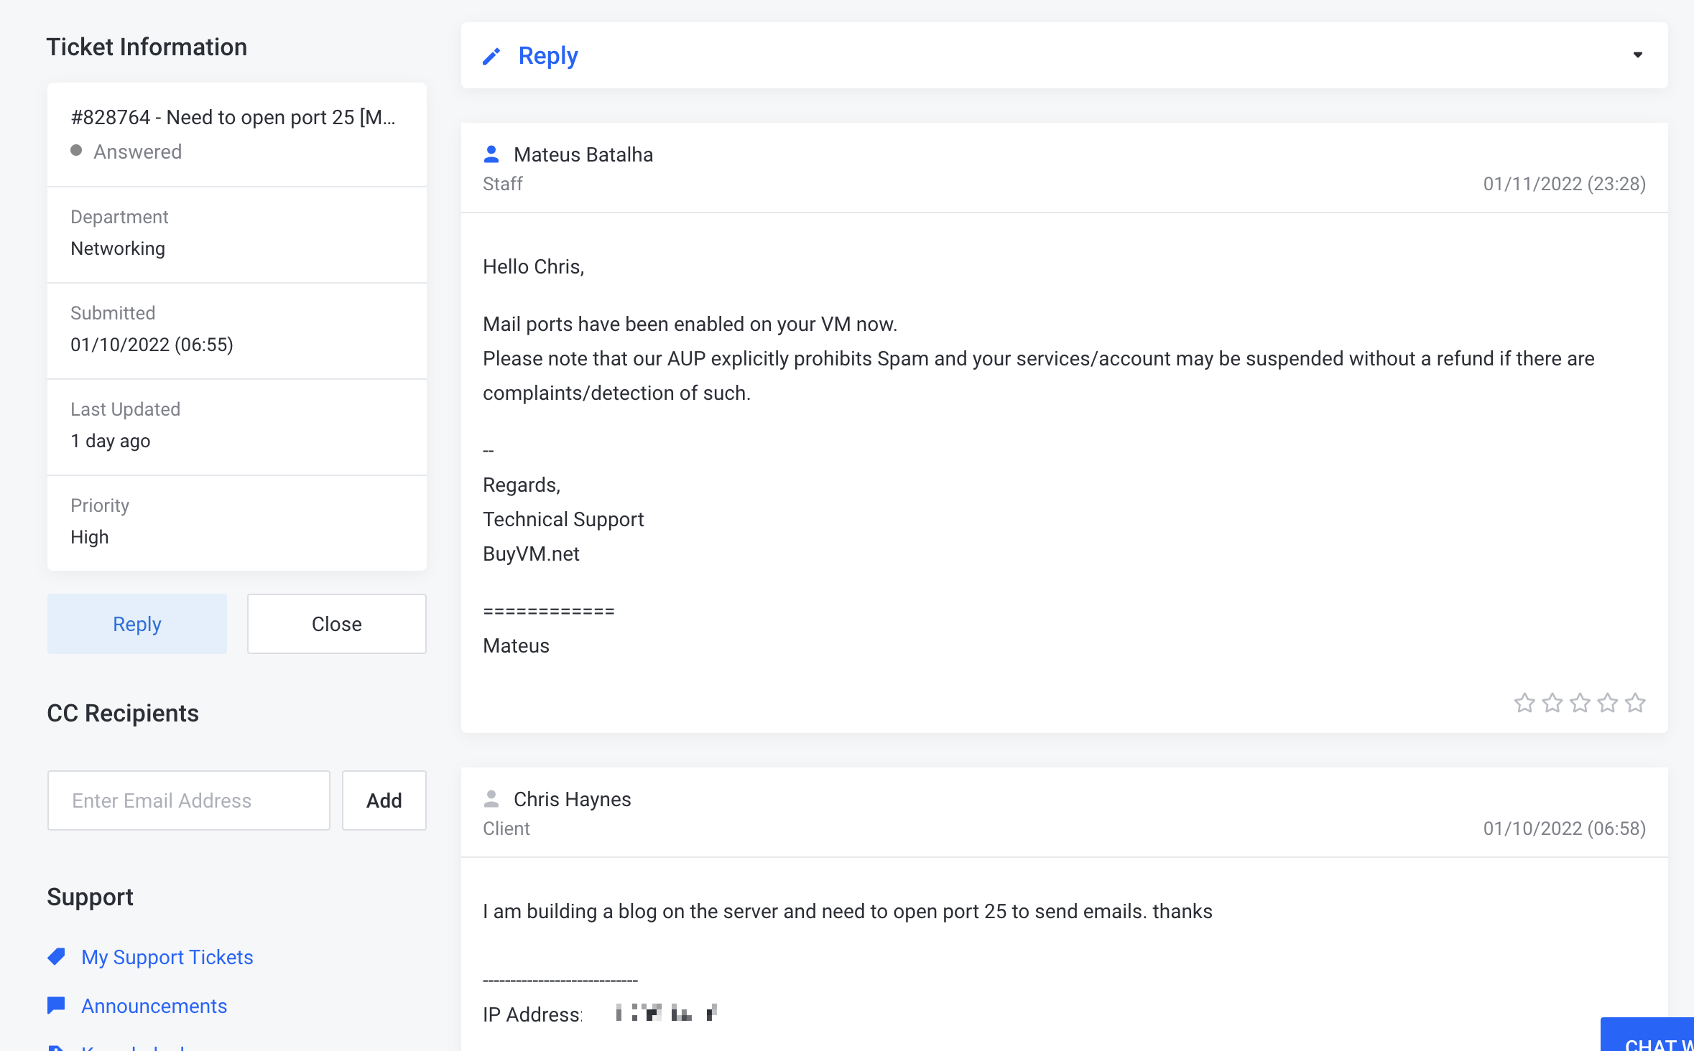1694x1051 pixels.
Task: Click the 1 day ago last updated value
Action: (111, 441)
